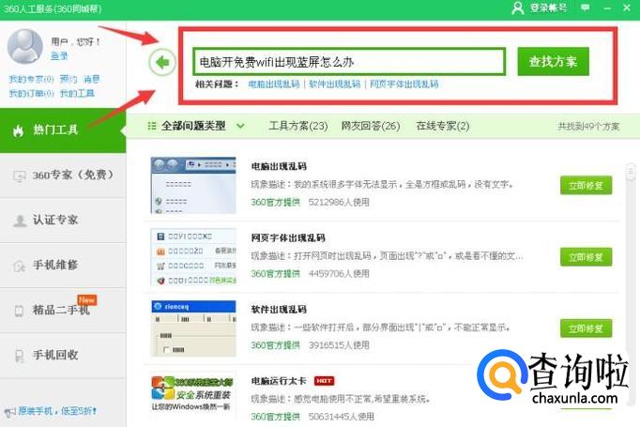Click the monitor icon beside 360专家（免费）

coord(19,175)
